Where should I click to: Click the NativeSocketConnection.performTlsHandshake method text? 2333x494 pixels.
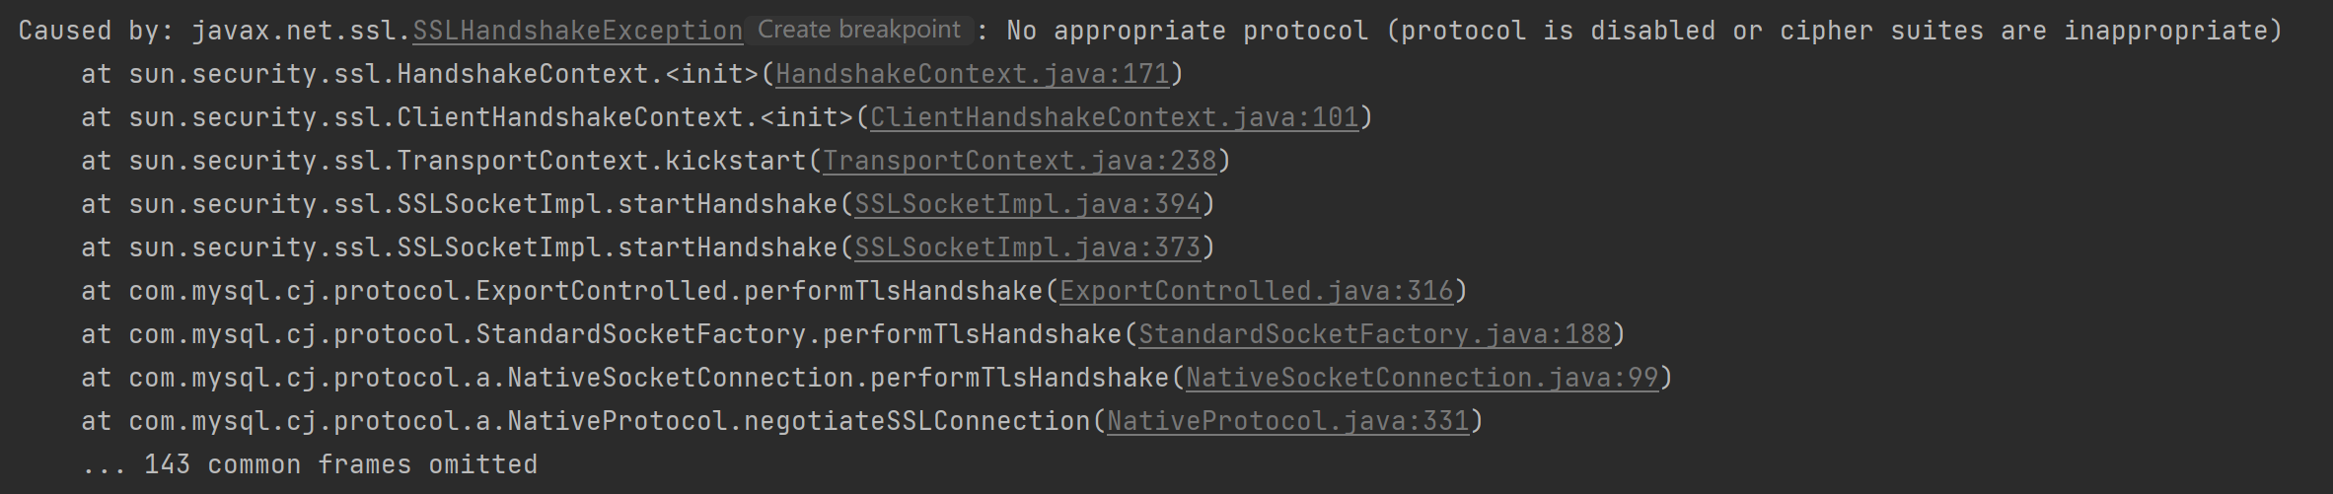838,378
